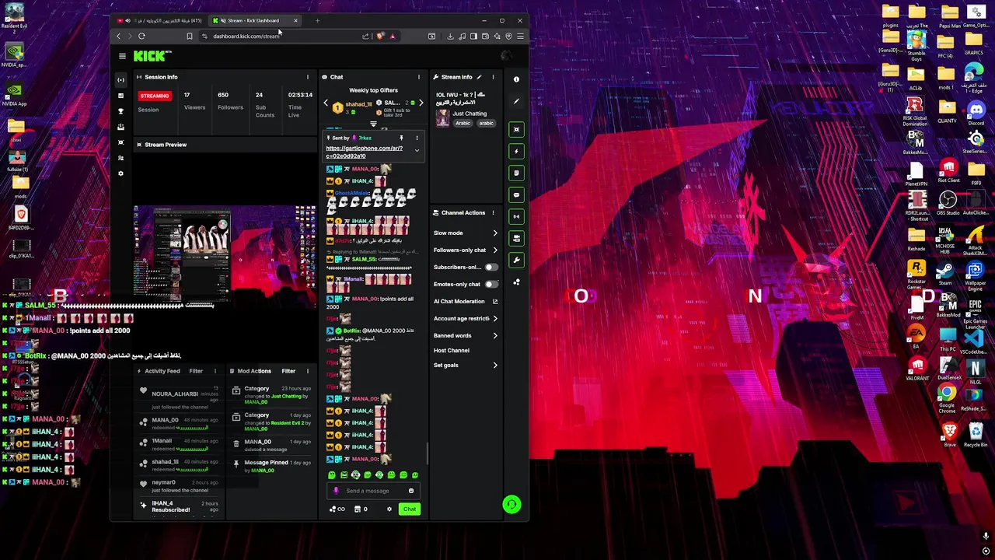Viewport: 995px width, 560px height.
Task: Toggle the Stream Info wrench widget button
Action: (516, 260)
